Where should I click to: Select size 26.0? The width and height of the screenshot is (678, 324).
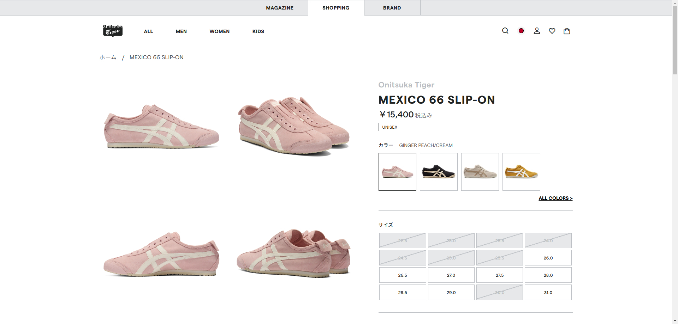click(x=548, y=258)
